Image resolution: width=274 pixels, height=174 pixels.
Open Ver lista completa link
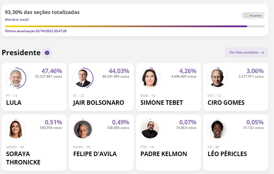coord(243,52)
